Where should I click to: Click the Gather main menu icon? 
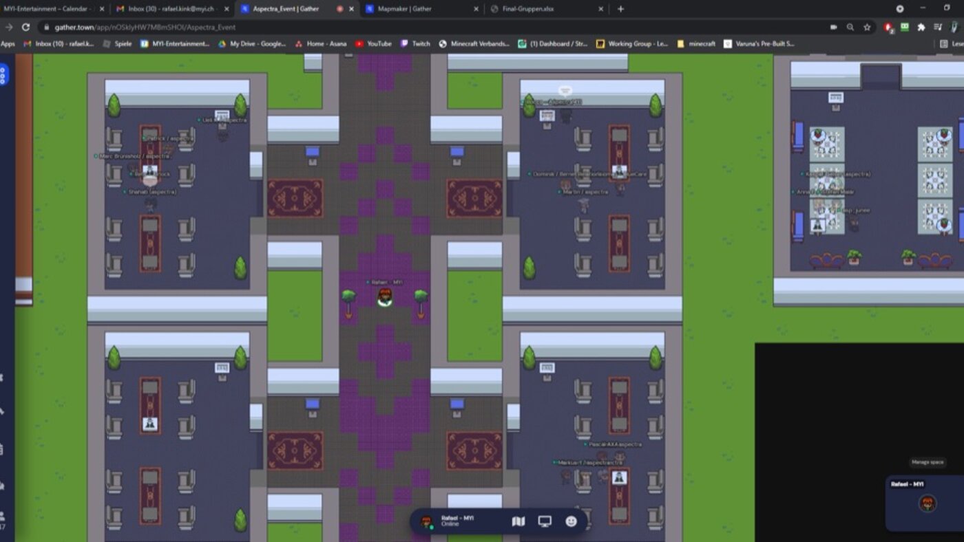pos(3,74)
